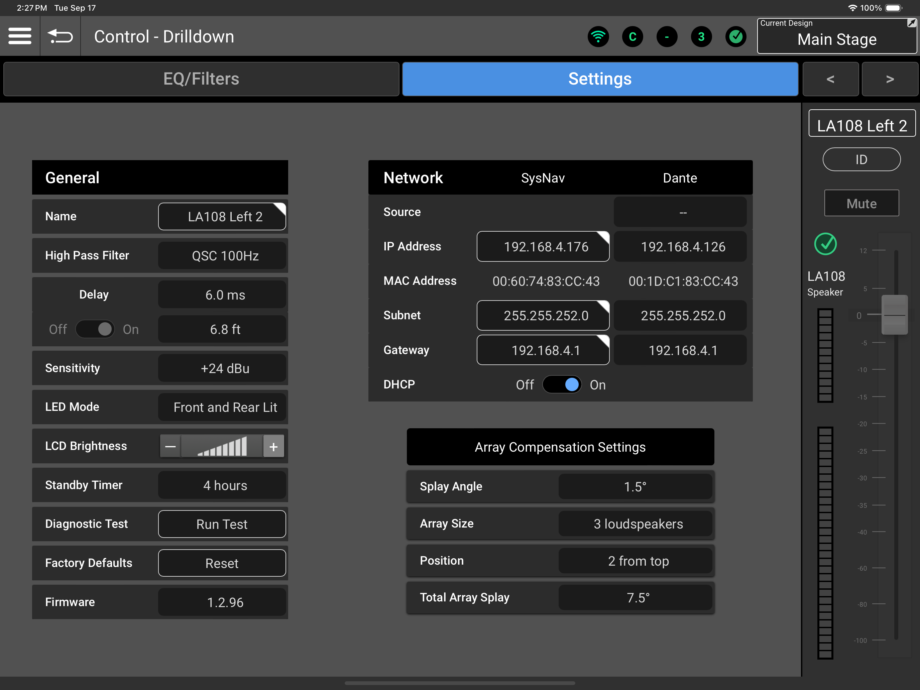920x690 pixels.
Task: Tap the number 3 status indicator
Action: coord(701,36)
